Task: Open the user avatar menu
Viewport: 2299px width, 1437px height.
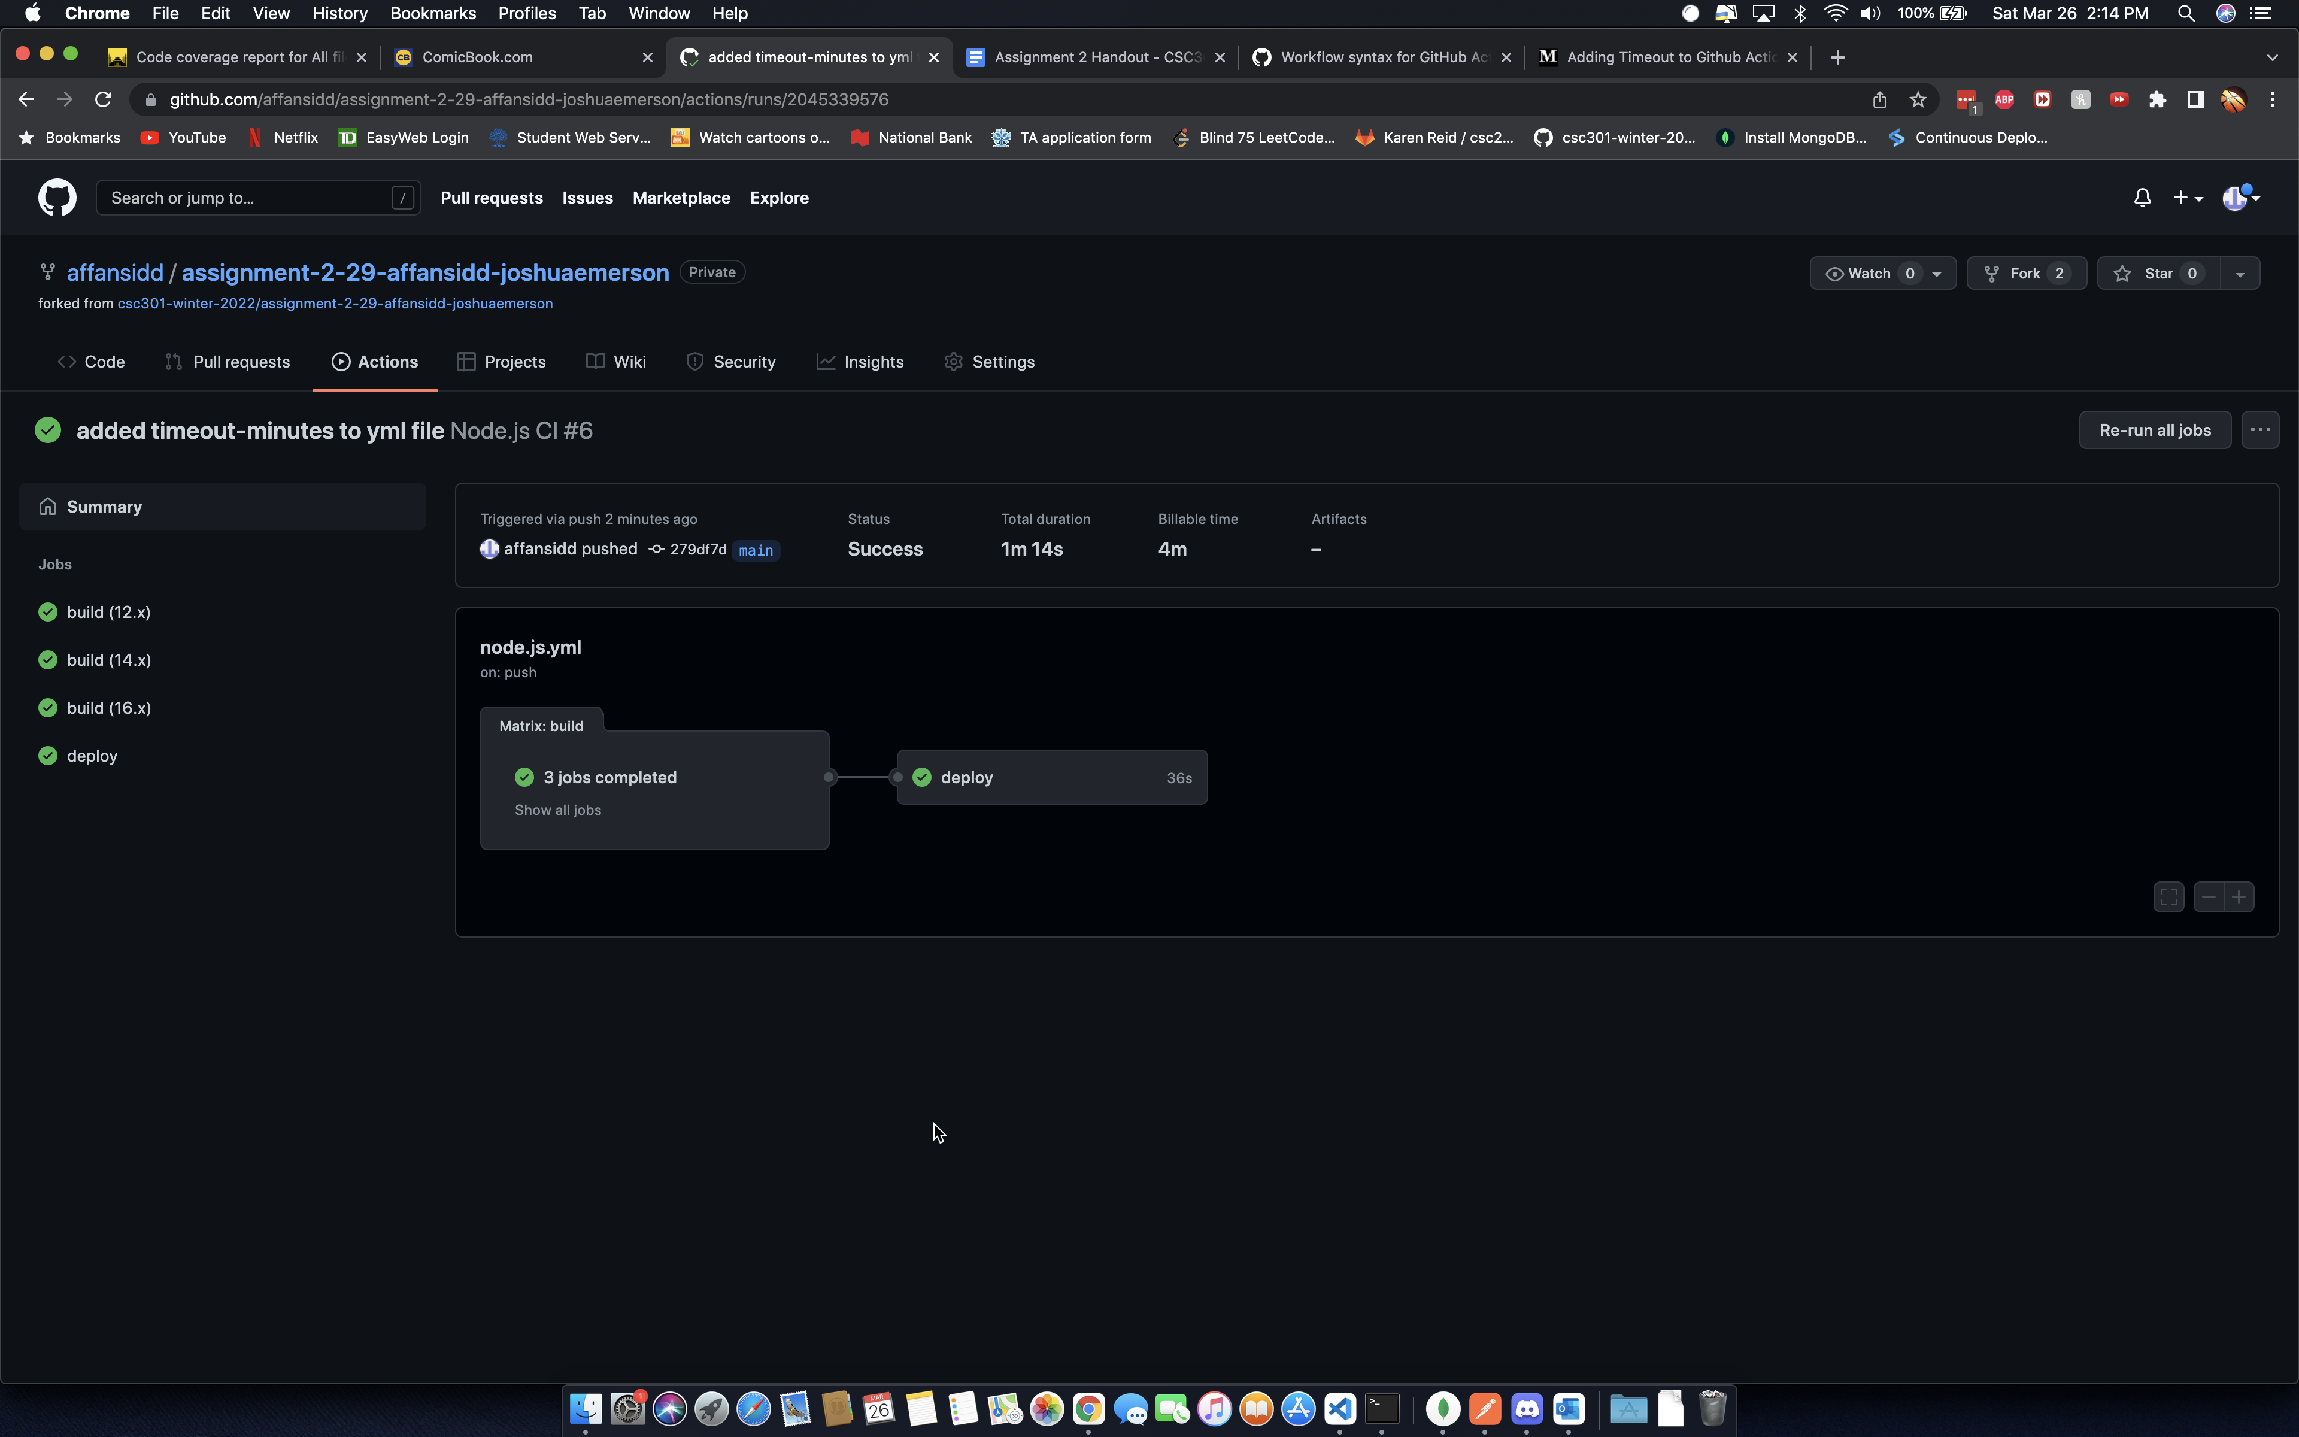Action: tap(2240, 198)
